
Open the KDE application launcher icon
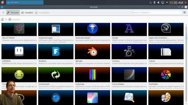coord(2,2)
